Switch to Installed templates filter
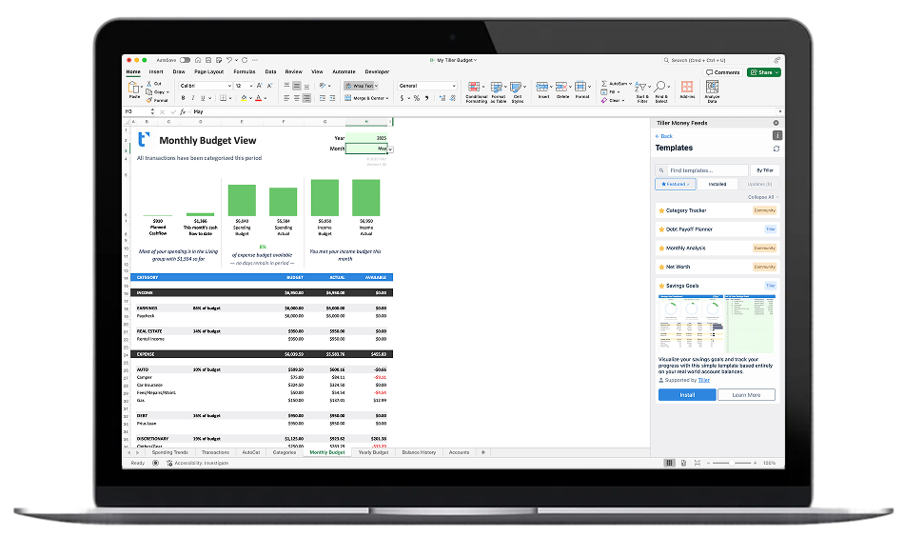The width and height of the screenshot is (904, 537). point(717,184)
